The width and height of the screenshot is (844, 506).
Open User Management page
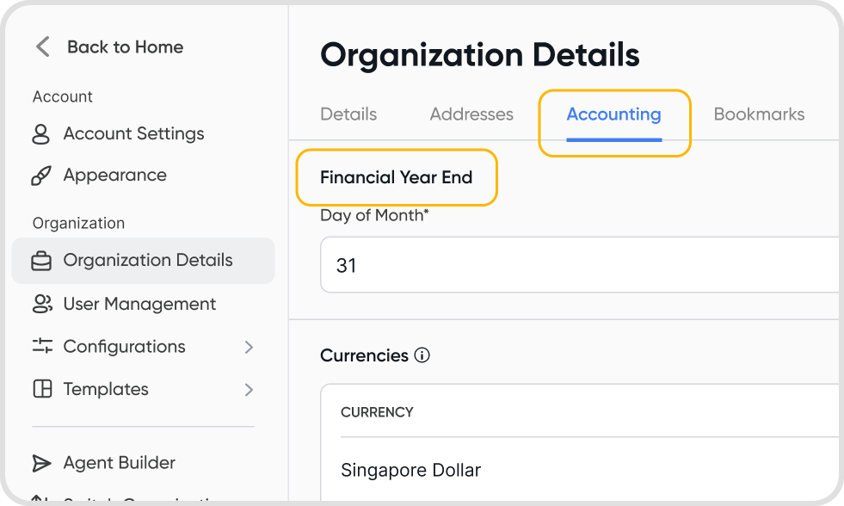[x=139, y=304]
